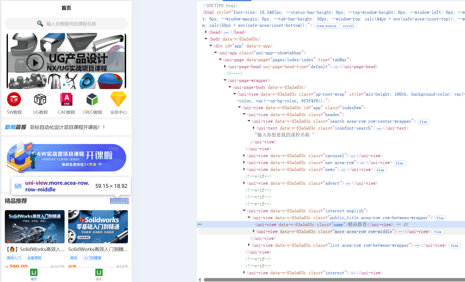This screenshot has height=282, width=465.
Task: Open the red SW tutorial icon
Action: (x=14, y=99)
